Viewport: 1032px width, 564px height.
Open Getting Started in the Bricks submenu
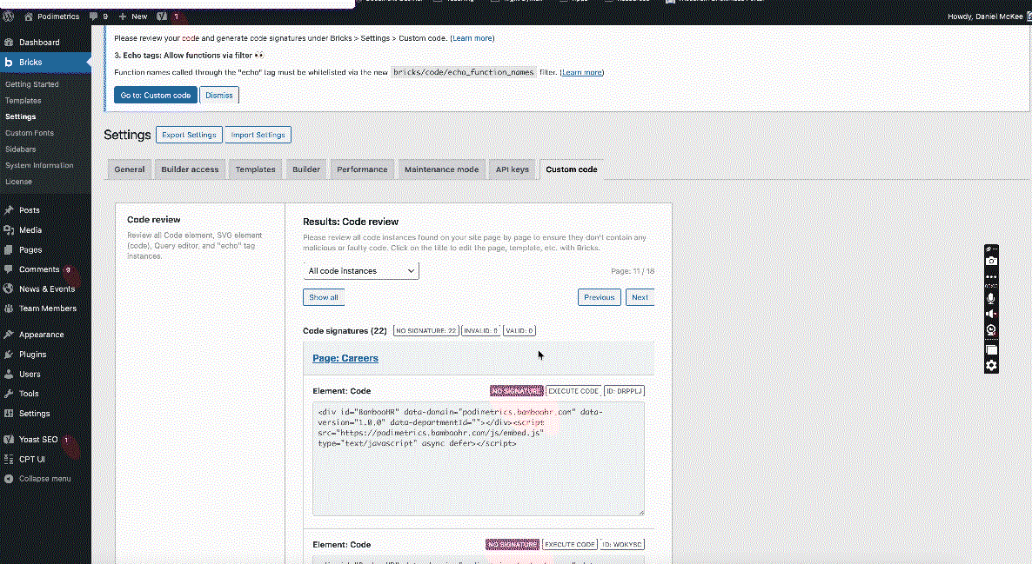coord(32,84)
